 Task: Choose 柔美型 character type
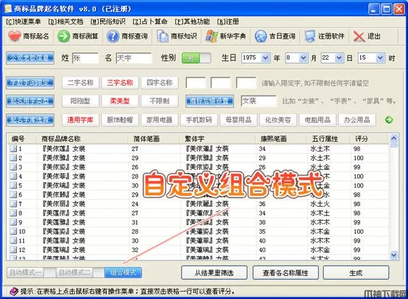click(120, 101)
